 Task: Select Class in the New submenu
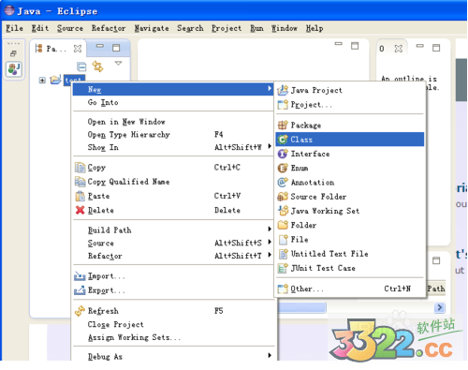(350, 140)
